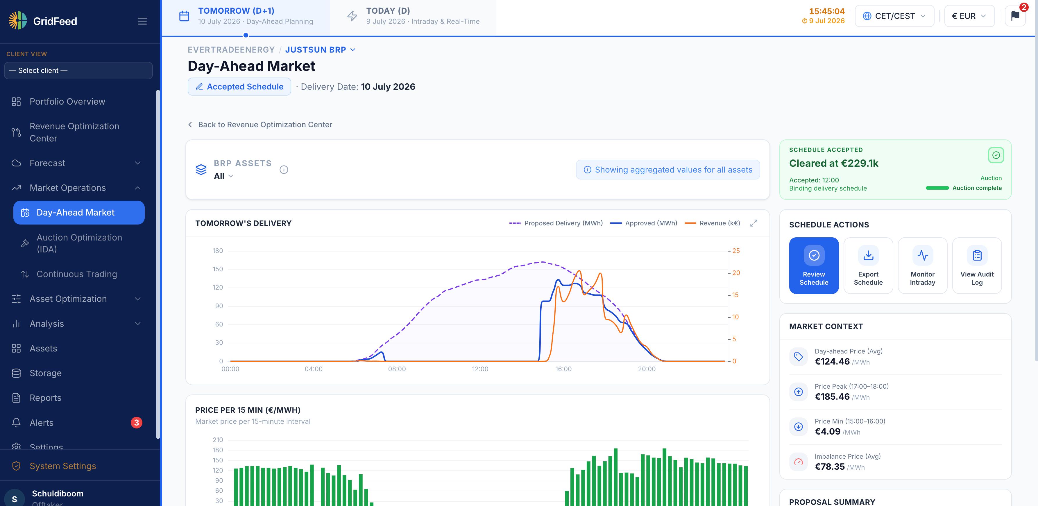Screen dimensions: 1038x506
Task: Click Review Schedule action button
Action: point(814,265)
